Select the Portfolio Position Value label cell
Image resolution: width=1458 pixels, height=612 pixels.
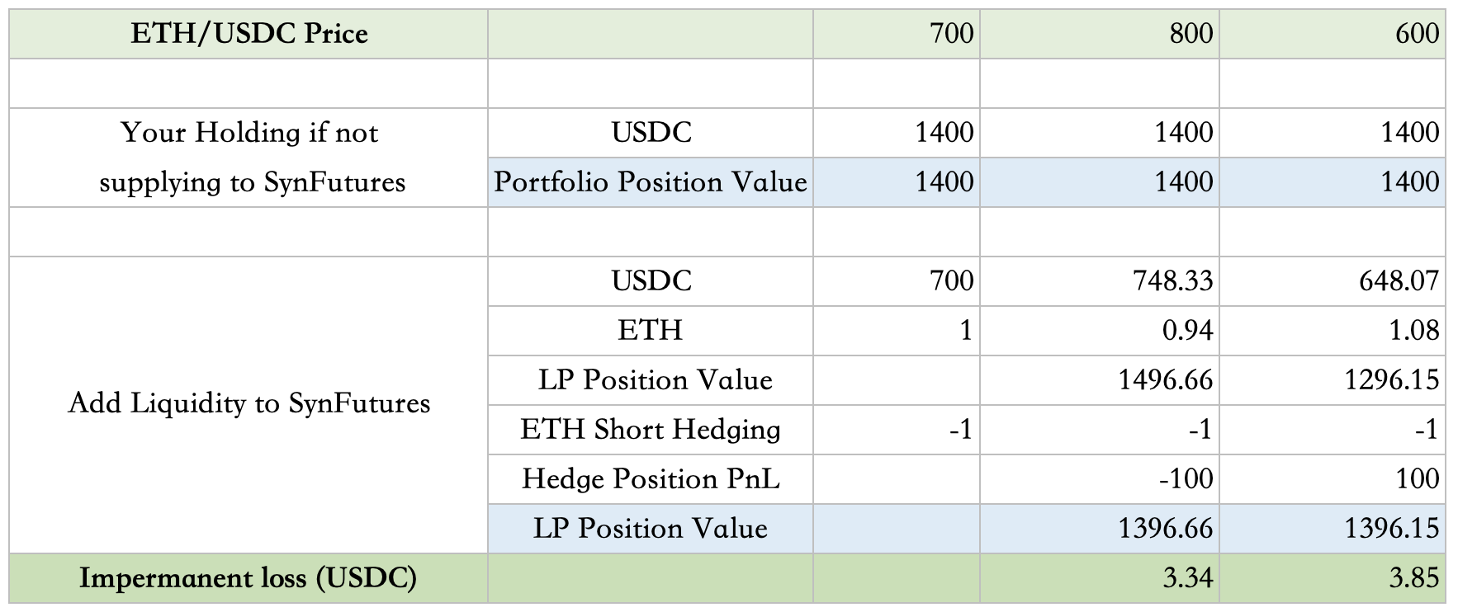(x=651, y=182)
